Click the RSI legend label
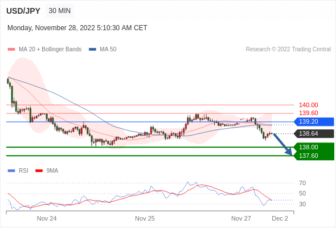Image resolution: width=336 pixels, height=228 pixels. [23, 171]
